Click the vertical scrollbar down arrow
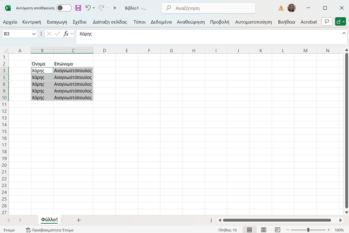This screenshot has width=349, height=233. coord(346,212)
